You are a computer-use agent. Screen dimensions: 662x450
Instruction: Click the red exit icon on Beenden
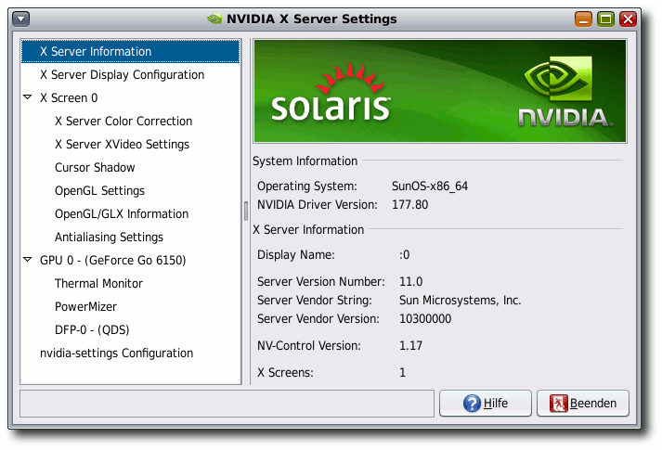coord(558,404)
